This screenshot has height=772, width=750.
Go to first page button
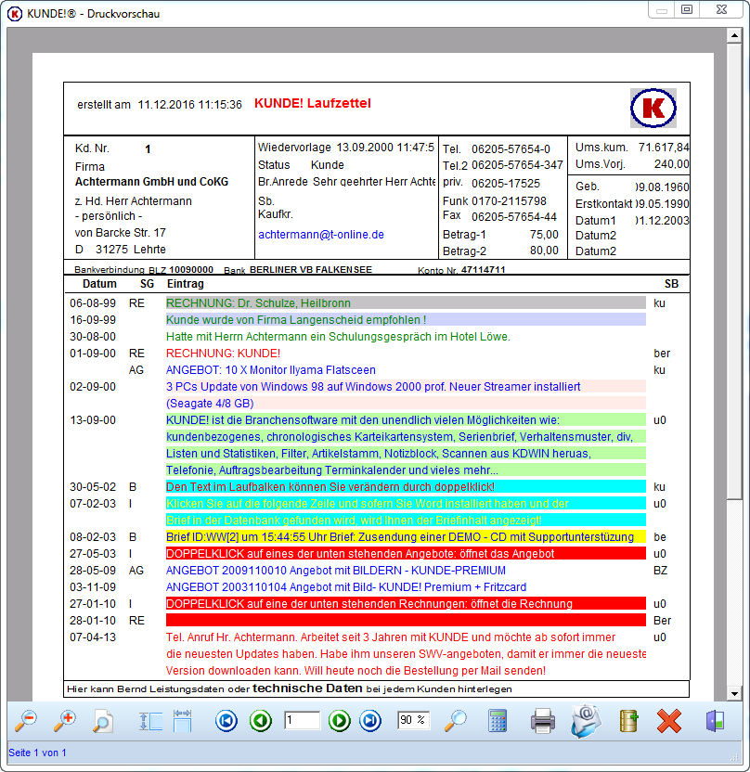pyautogui.click(x=226, y=721)
